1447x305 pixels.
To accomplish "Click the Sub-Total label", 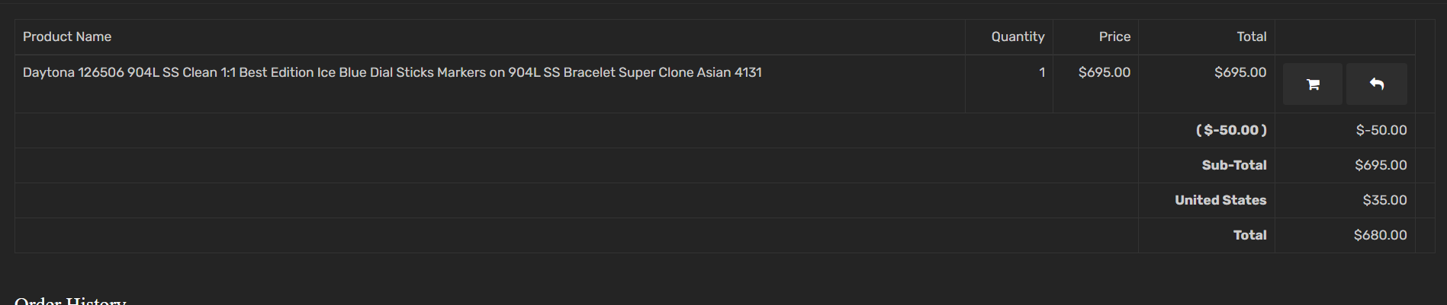I will (x=1233, y=165).
